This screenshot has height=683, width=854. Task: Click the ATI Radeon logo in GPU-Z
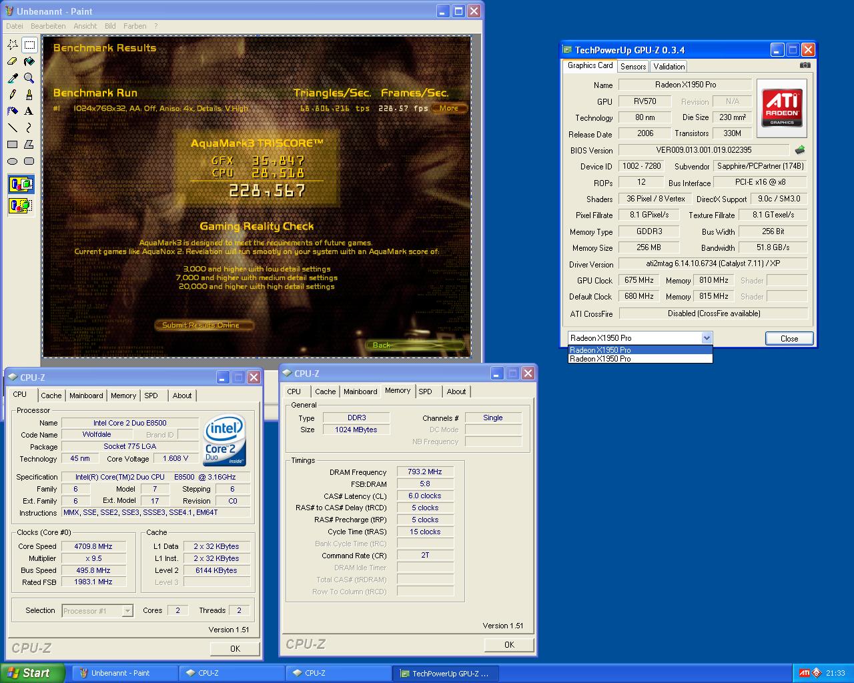(782, 108)
